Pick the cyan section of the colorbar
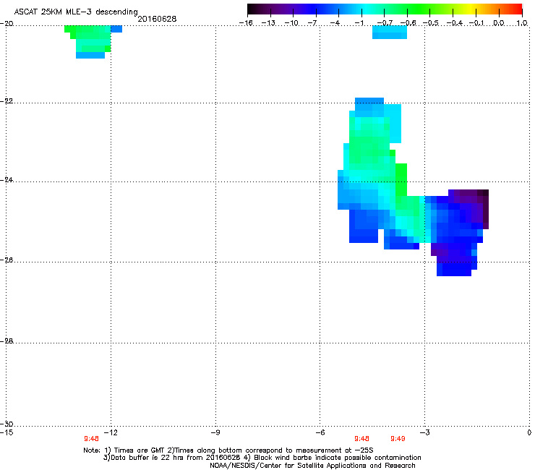 [x=367, y=9]
